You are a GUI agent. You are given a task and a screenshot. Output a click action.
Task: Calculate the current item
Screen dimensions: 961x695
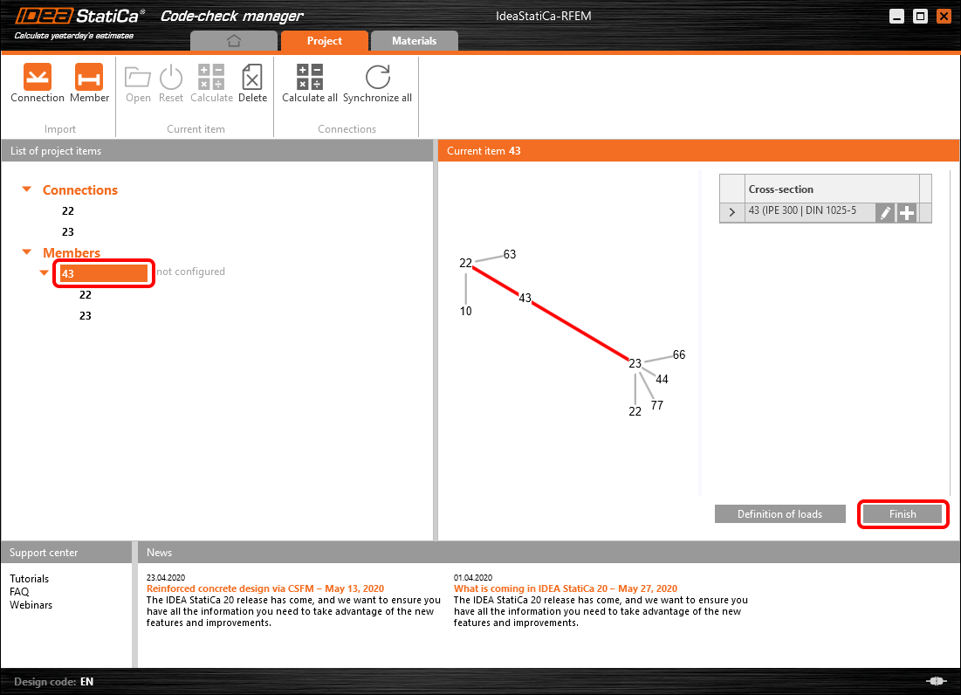(211, 84)
